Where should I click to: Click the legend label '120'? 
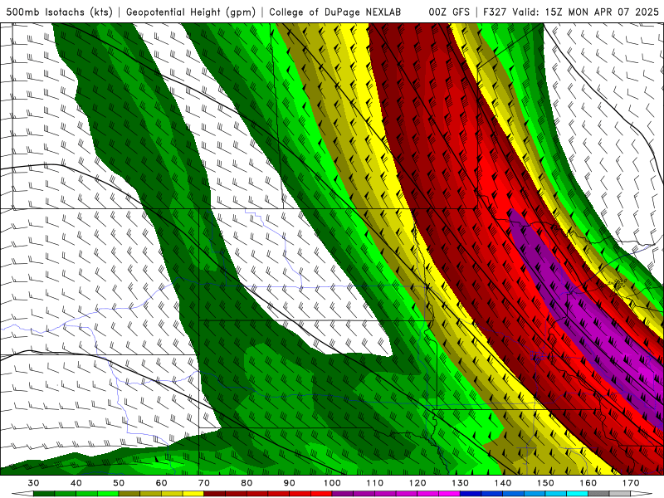[417, 483]
